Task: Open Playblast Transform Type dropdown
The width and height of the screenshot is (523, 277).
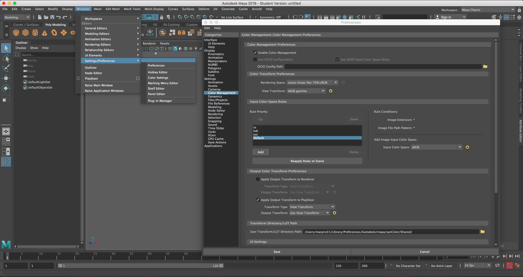Action: click(x=312, y=207)
